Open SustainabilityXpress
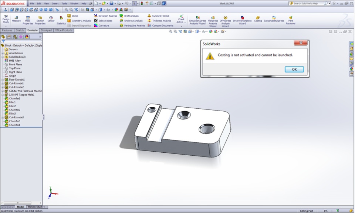This screenshot has width=355, height=213. click(274, 19)
